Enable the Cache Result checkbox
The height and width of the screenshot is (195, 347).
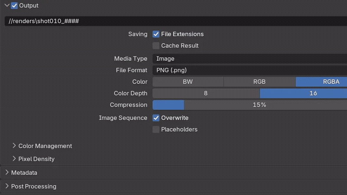pos(156,45)
